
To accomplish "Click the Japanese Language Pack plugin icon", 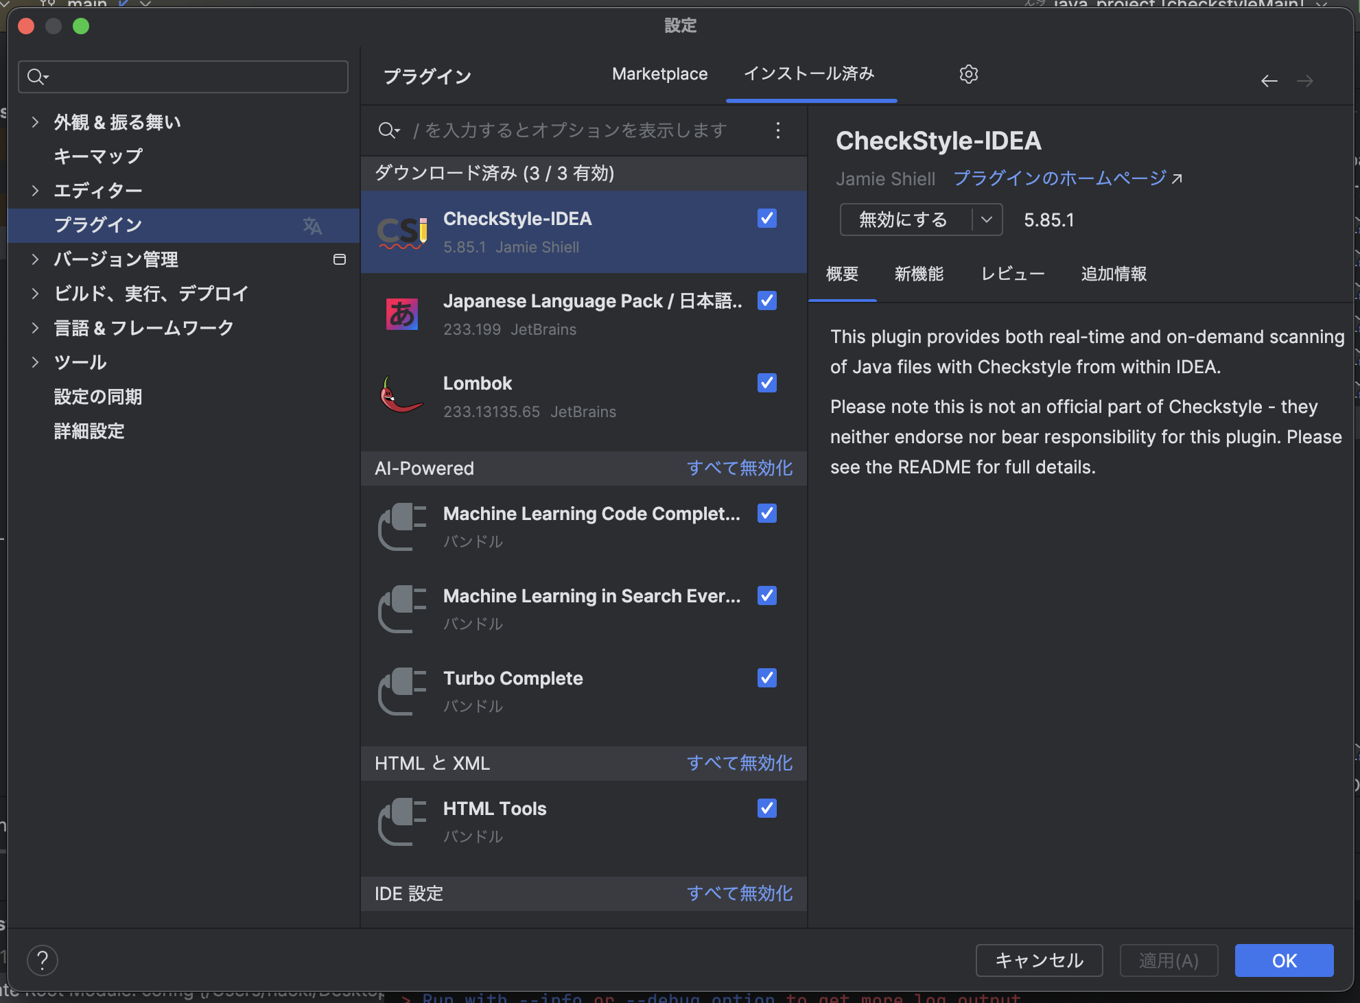I will coord(401,314).
